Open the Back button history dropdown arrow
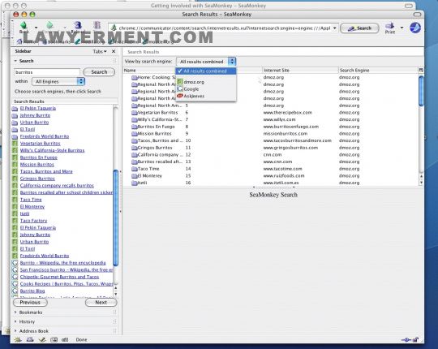The image size is (438, 349). tap(36, 28)
